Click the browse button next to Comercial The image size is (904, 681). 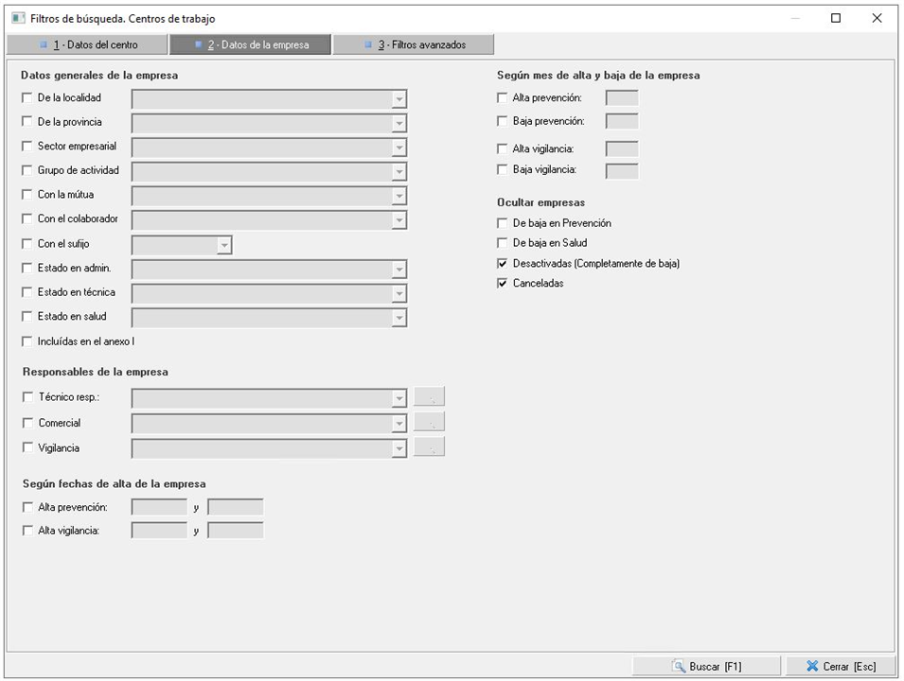429,422
